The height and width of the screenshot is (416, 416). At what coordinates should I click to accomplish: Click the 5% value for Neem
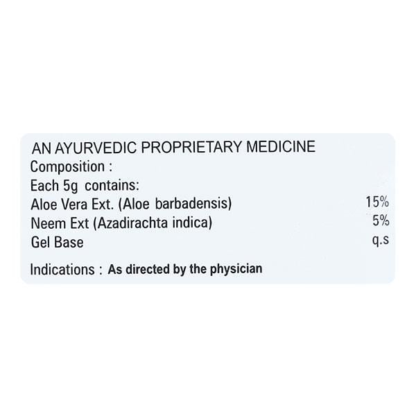(381, 222)
